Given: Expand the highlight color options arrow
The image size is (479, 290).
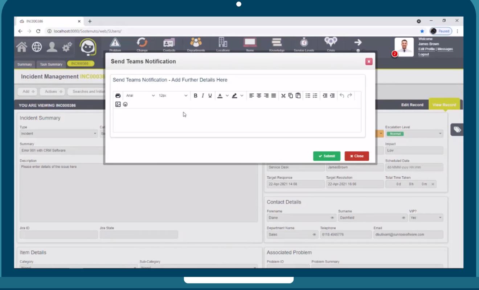Looking at the screenshot, I should [242, 96].
